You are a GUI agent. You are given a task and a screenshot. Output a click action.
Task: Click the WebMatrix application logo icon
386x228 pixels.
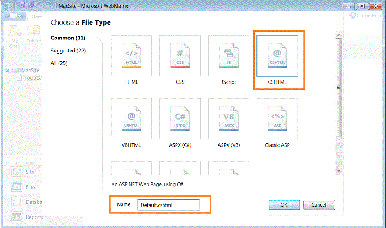pyautogui.click(x=8, y=6)
